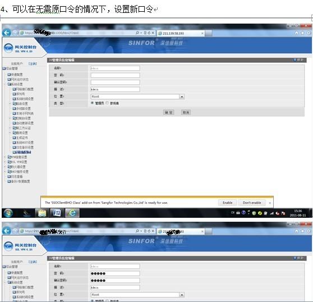Expand the 路由设置 tree node
The height and width of the screenshot is (302, 313).
click(11, 104)
